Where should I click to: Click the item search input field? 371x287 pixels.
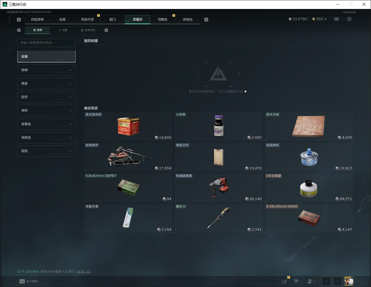tap(46, 43)
